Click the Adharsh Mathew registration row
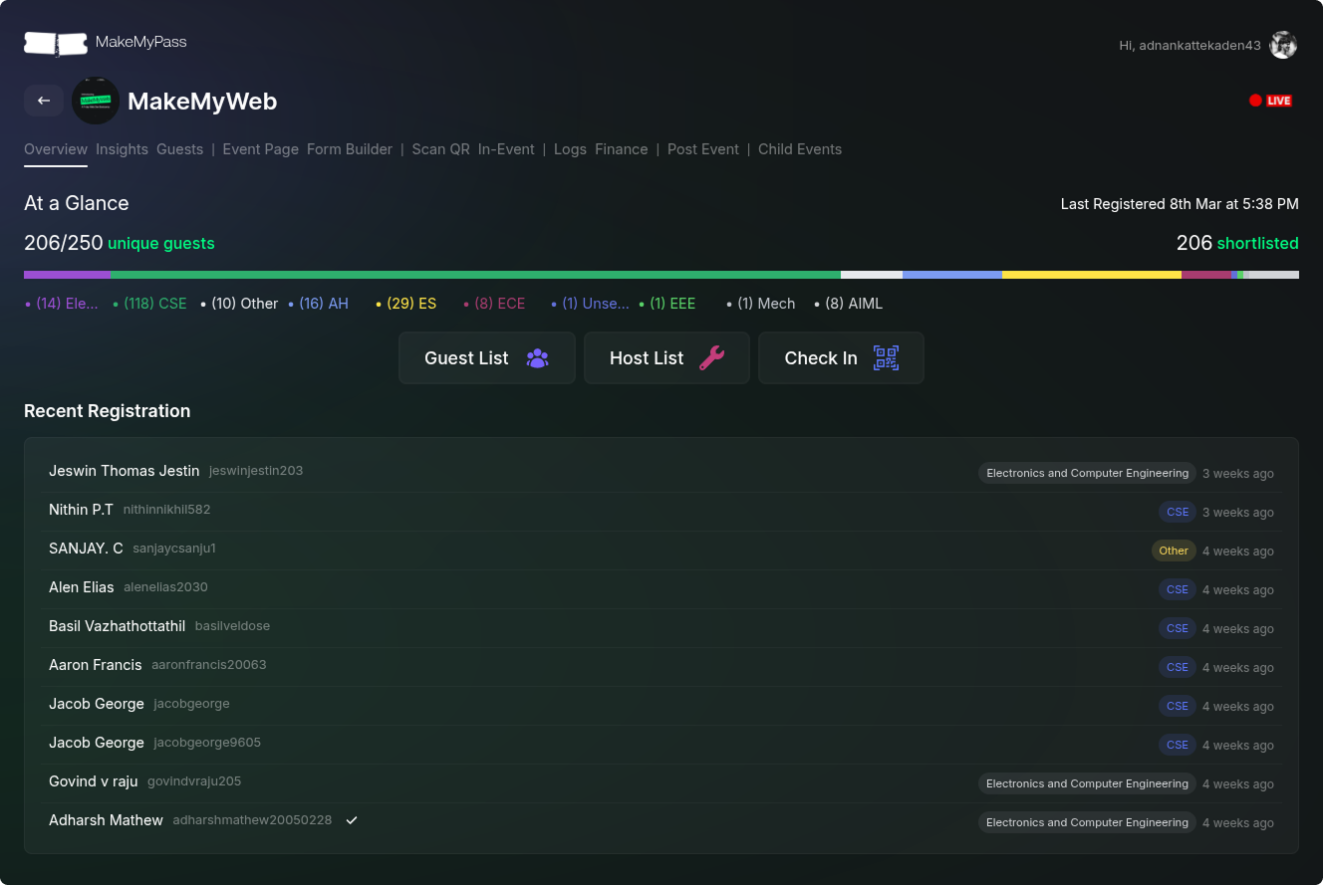Image resolution: width=1323 pixels, height=885 pixels. click(661, 821)
